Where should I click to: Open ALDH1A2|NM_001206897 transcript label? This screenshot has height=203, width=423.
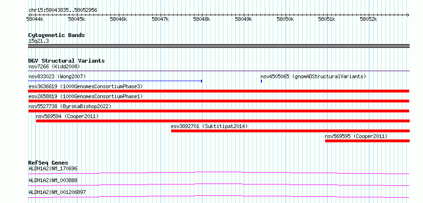coord(57,193)
